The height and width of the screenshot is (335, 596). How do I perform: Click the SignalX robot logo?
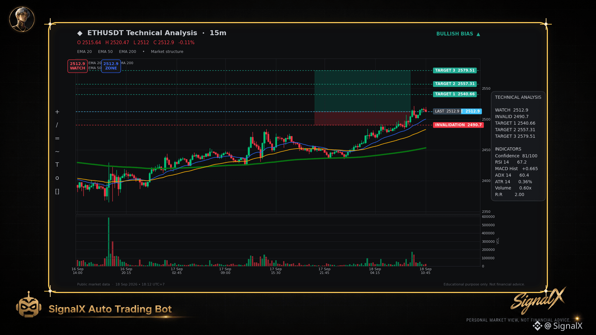[x=29, y=305]
